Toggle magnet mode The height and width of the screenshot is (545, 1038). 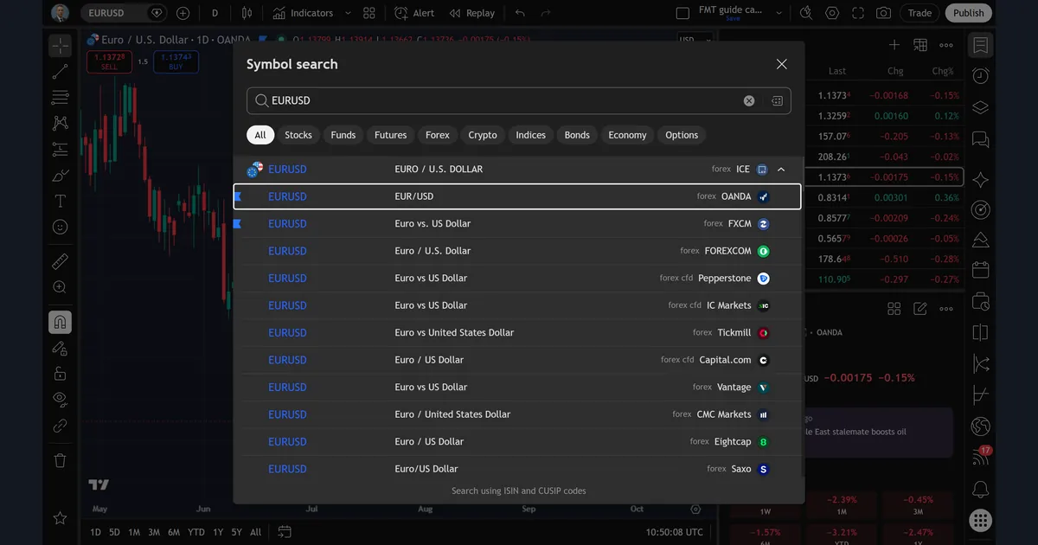60,322
